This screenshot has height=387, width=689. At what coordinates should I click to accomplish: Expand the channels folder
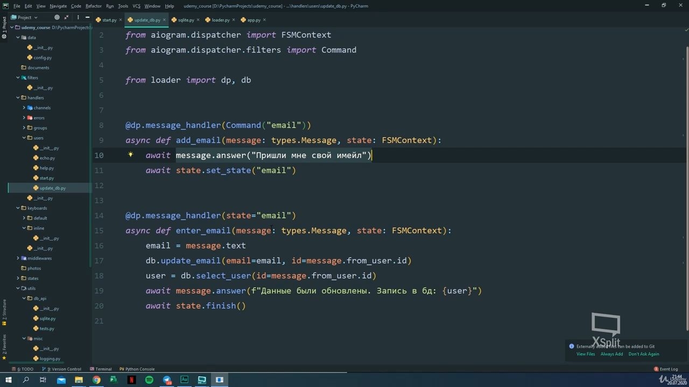24,107
